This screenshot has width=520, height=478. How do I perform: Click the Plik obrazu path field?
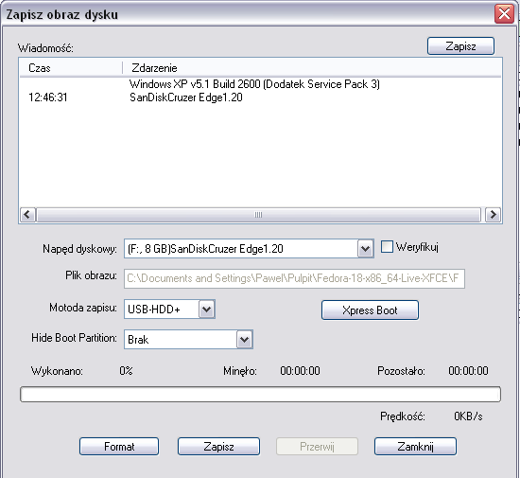click(x=294, y=278)
